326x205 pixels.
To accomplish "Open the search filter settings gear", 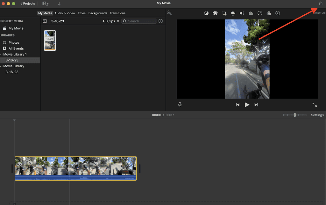I will (160, 21).
